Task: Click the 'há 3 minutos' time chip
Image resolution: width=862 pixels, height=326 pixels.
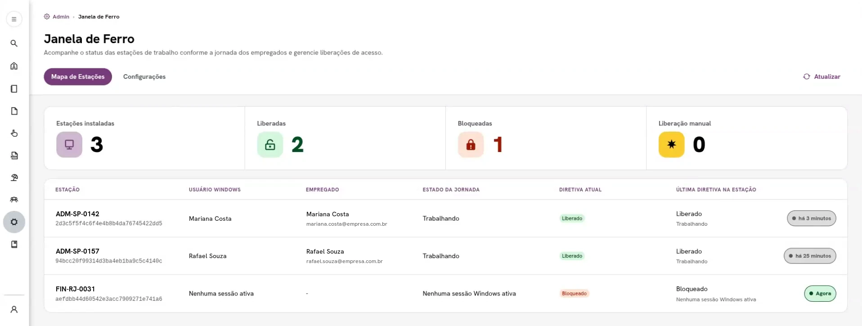Action: tap(811, 219)
